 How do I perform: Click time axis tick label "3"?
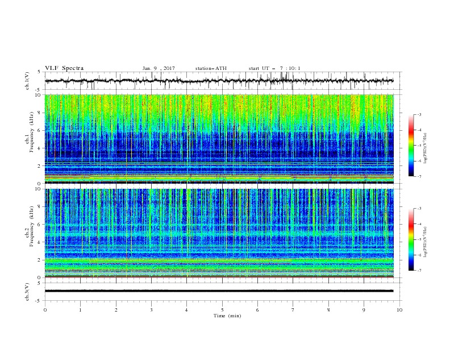151,310
